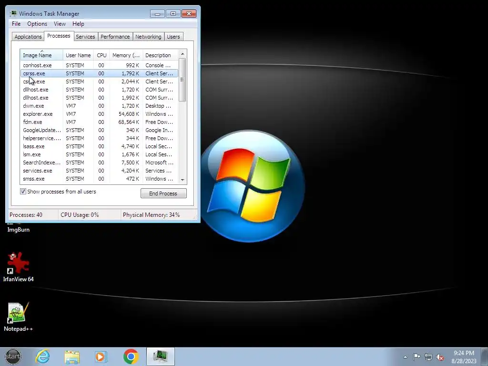
Task: Switch to the Users tab
Action: 173,36
